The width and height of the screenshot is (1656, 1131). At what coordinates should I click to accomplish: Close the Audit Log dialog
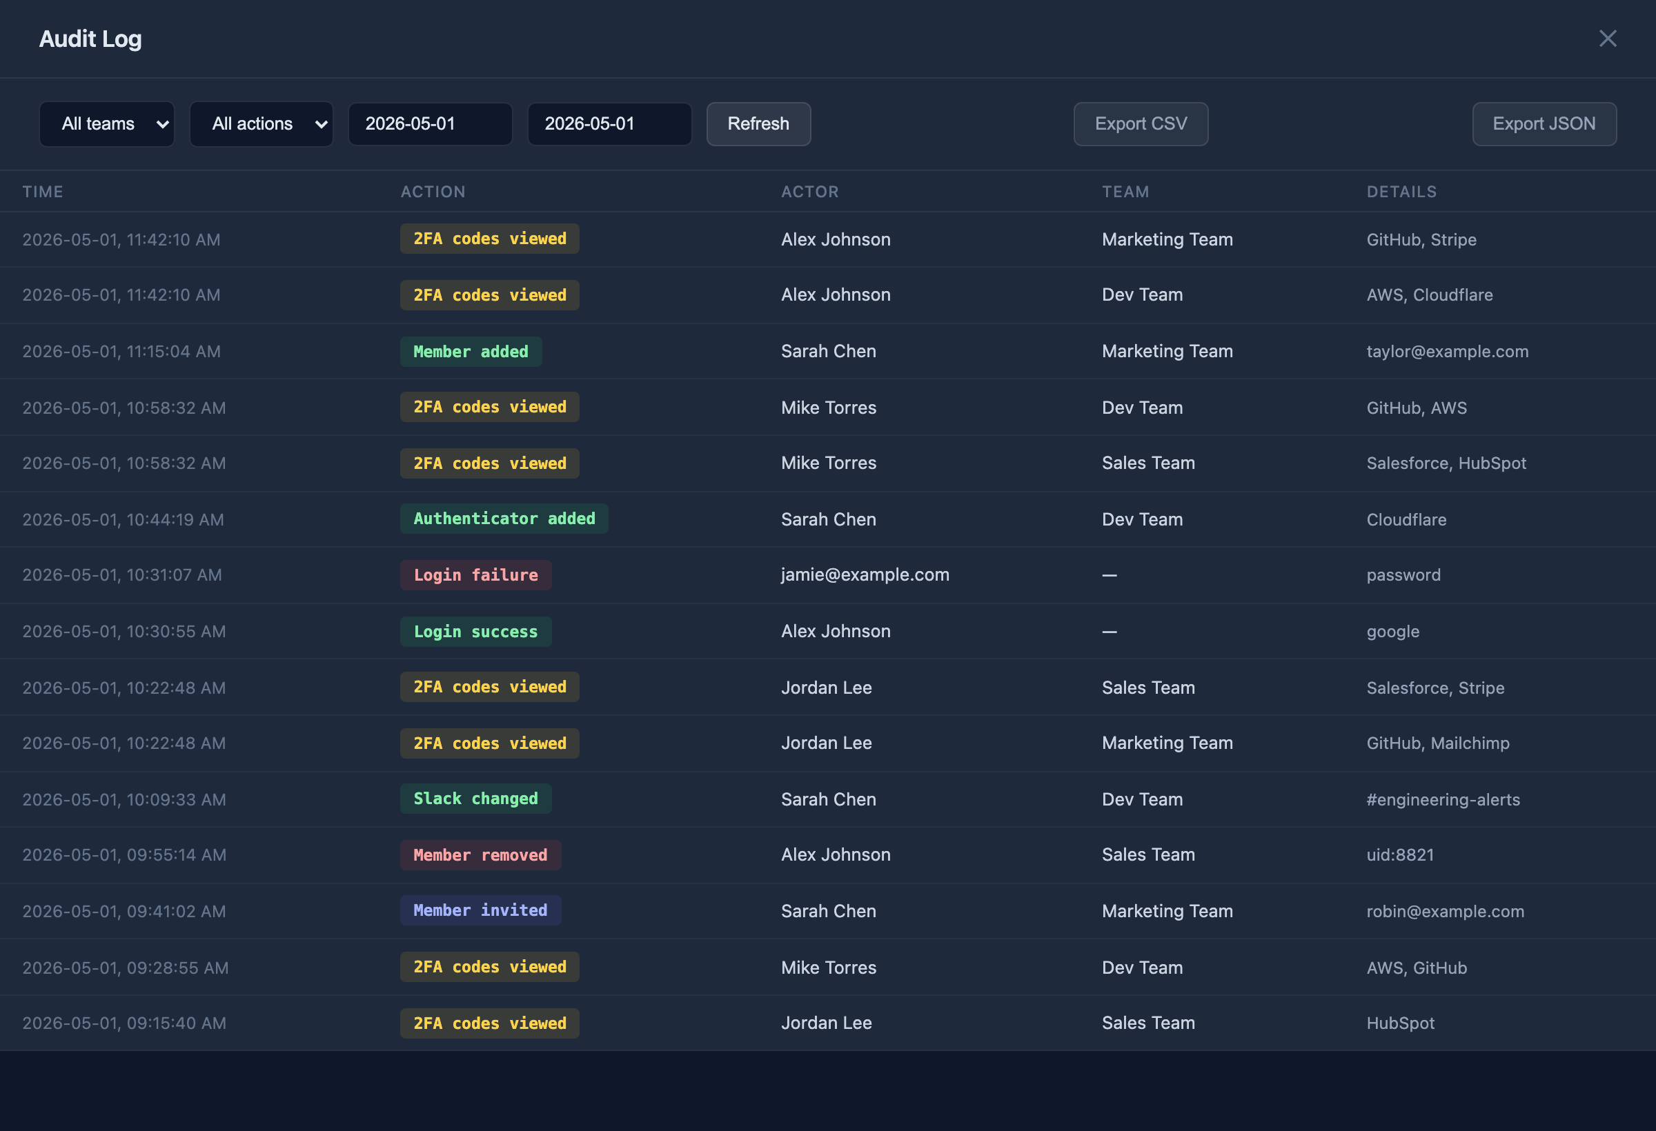[x=1608, y=39]
